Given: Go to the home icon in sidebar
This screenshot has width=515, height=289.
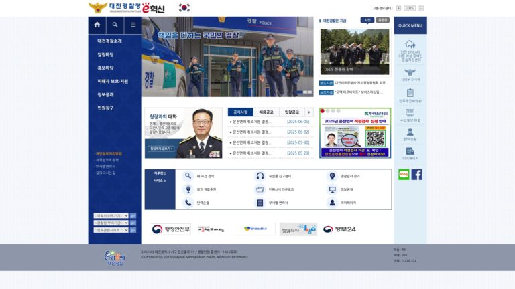Looking at the screenshot, I should click(x=97, y=25).
